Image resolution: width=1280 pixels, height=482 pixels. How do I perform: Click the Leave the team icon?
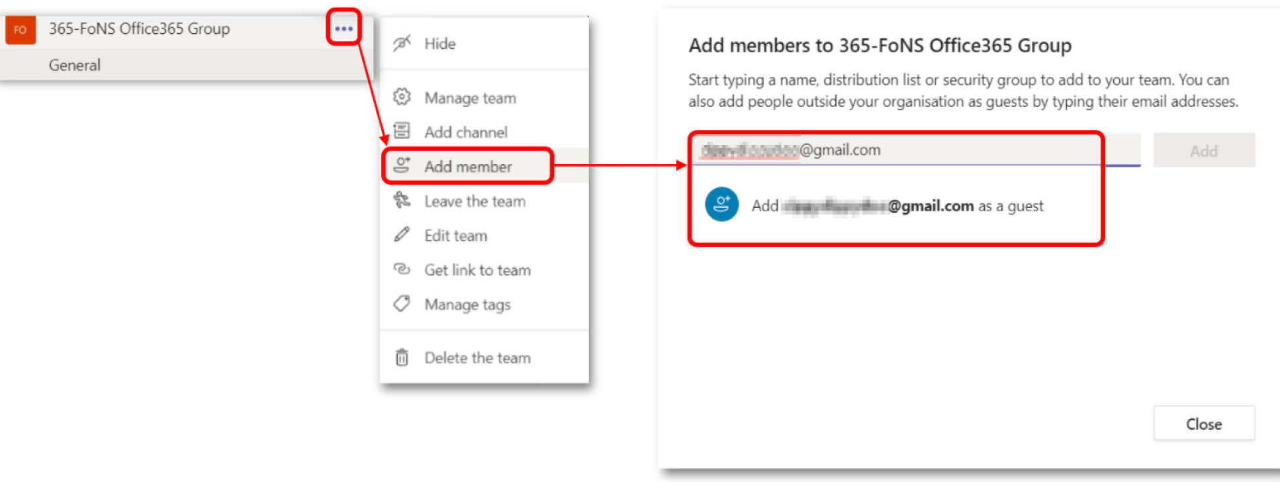402,200
